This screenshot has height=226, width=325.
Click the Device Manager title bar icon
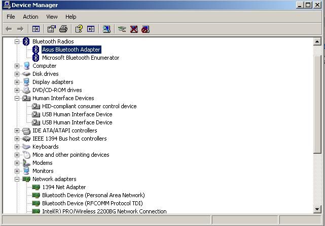[x=7, y=5]
